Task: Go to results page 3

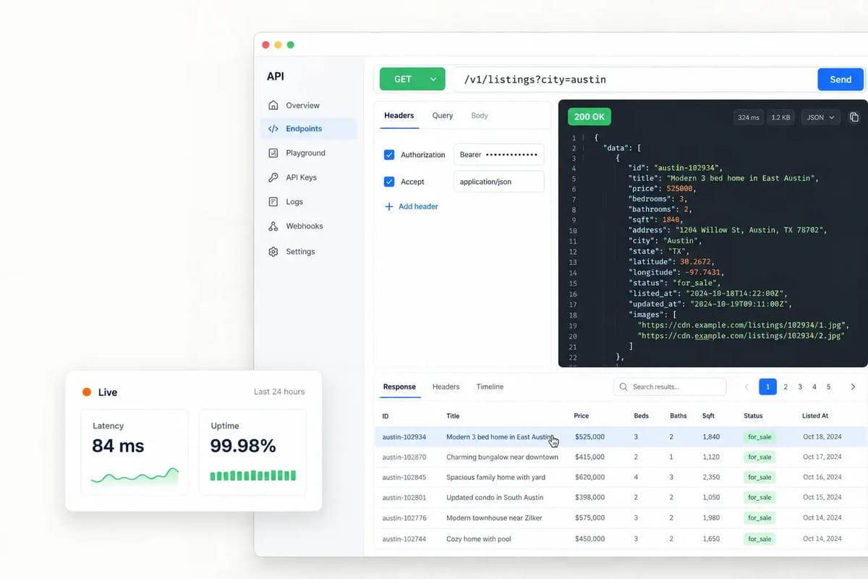Action: tap(800, 386)
